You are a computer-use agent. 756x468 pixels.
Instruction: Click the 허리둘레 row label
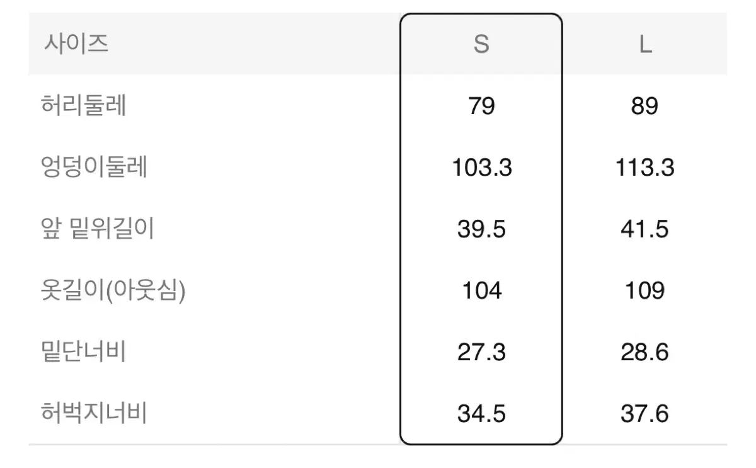[x=84, y=105]
